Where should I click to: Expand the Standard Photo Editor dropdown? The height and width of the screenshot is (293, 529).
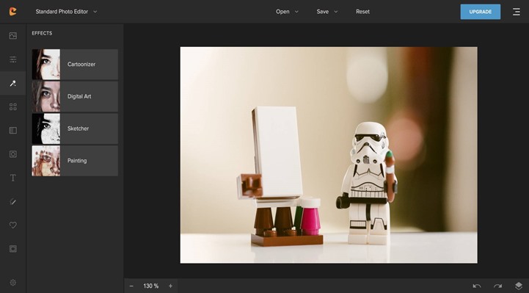[x=66, y=12]
